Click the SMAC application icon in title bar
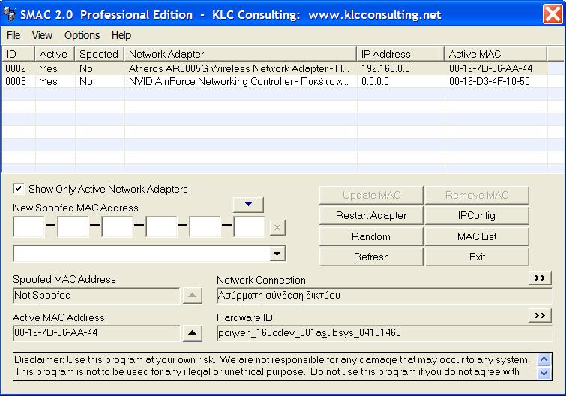 (10, 14)
